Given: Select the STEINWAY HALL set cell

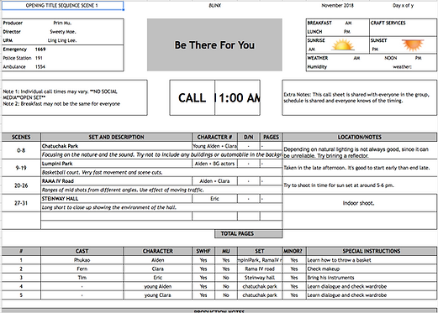Looking at the screenshot, I should click(x=116, y=199).
